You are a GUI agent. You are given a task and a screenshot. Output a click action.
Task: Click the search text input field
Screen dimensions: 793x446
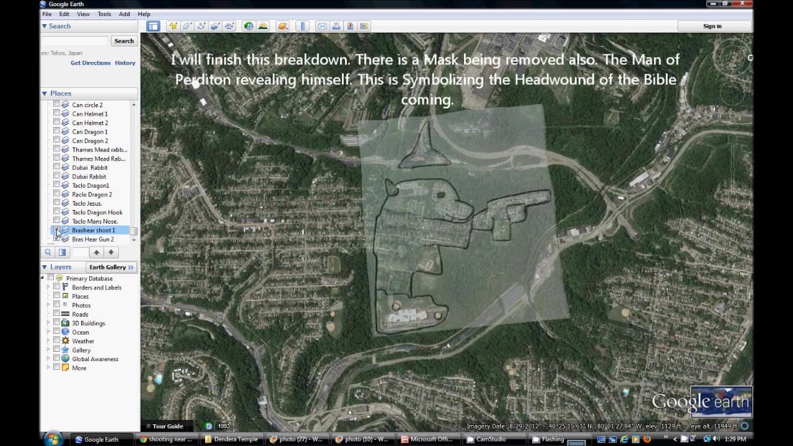coord(75,41)
